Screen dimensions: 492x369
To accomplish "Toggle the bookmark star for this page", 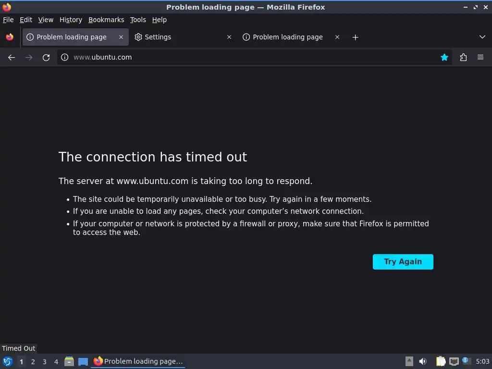I will pos(444,57).
